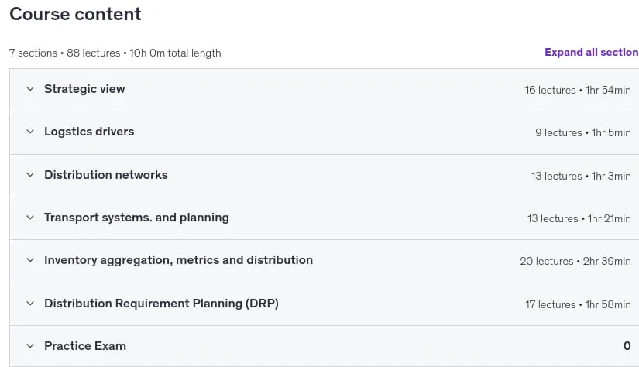Click the Practice Exam chevron arrow
The height and width of the screenshot is (367, 639).
(30, 346)
